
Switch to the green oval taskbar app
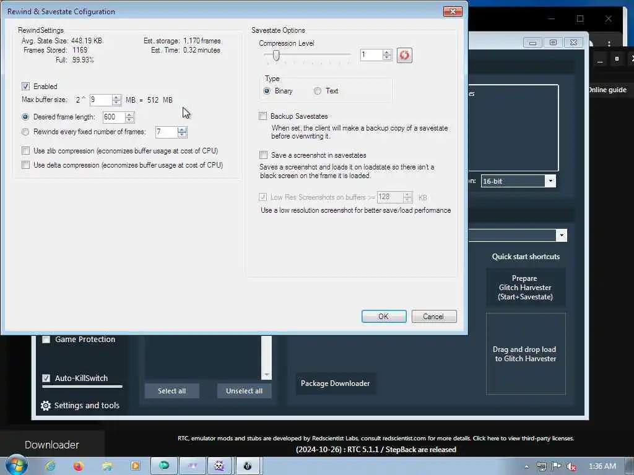164,466
